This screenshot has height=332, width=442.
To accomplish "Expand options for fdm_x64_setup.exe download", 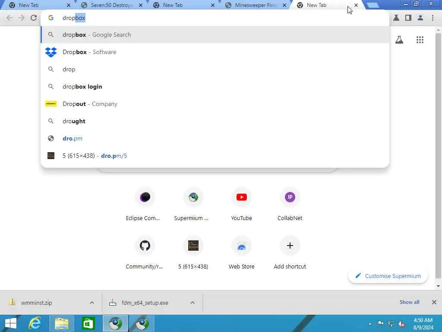I will pos(193,303).
